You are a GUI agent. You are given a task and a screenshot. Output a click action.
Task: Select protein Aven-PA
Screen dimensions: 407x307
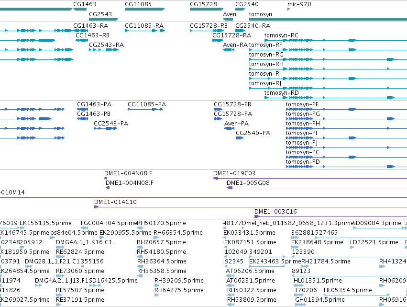click(236, 124)
